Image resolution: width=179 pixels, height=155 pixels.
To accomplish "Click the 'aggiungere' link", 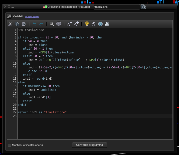I will click(32, 16).
